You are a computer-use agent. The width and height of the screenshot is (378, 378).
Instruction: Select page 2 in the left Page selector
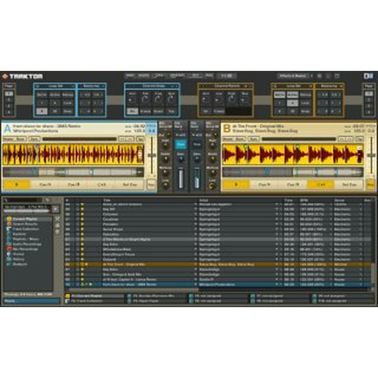9,100
